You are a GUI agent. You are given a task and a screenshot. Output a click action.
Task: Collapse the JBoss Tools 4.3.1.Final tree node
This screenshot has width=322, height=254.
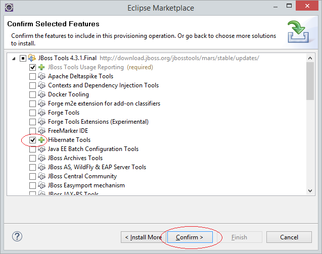(14, 59)
